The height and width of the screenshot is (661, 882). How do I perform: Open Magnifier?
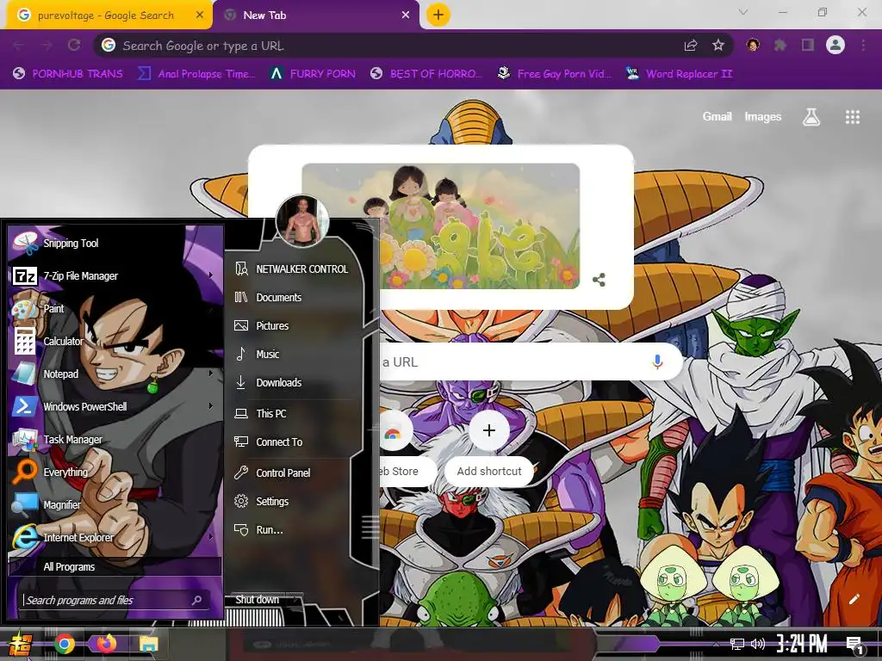115,504
